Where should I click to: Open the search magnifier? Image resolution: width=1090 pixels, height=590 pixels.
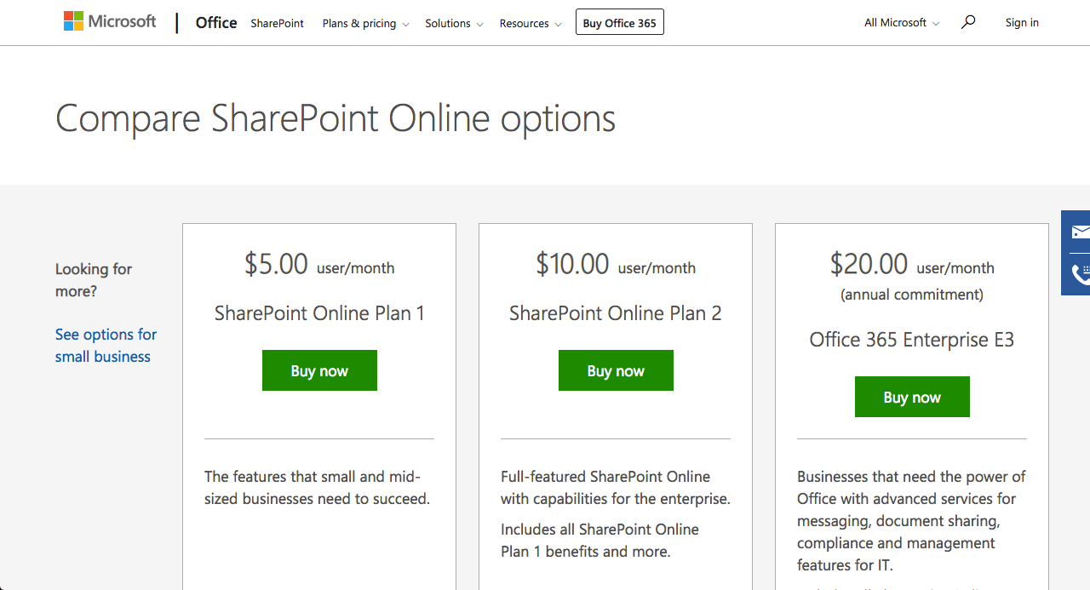pos(967,23)
